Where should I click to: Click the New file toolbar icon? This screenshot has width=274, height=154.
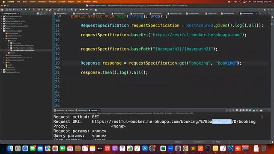(x=2, y=9)
